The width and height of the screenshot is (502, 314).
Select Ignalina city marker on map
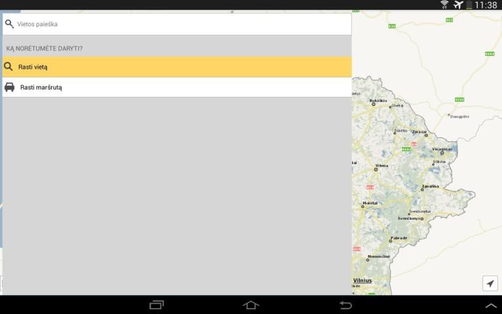click(x=422, y=190)
